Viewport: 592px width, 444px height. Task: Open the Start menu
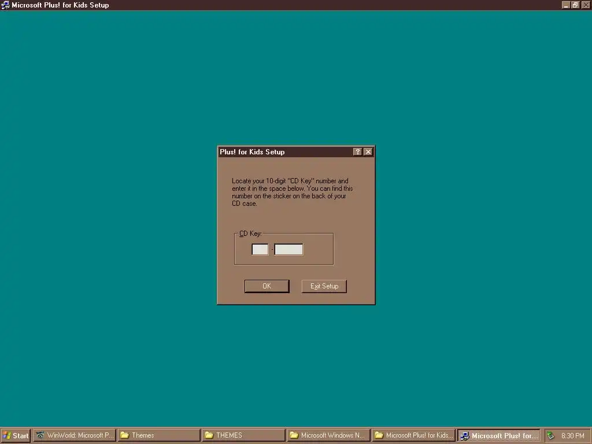click(16, 435)
